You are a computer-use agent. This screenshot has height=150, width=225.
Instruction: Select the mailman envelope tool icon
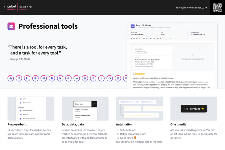[43, 78]
